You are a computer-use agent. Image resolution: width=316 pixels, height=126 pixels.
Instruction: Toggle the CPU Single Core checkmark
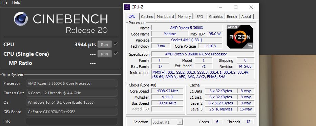point(116,53)
